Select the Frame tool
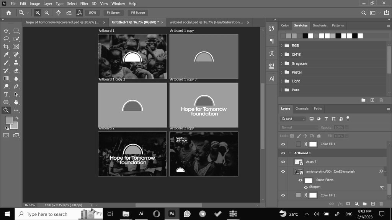Viewport: 392px width, 220px height. click(x=16, y=47)
